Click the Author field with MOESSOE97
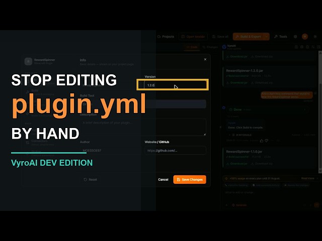Image resolution: width=322 pixels, height=241 pixels. click(x=111, y=151)
